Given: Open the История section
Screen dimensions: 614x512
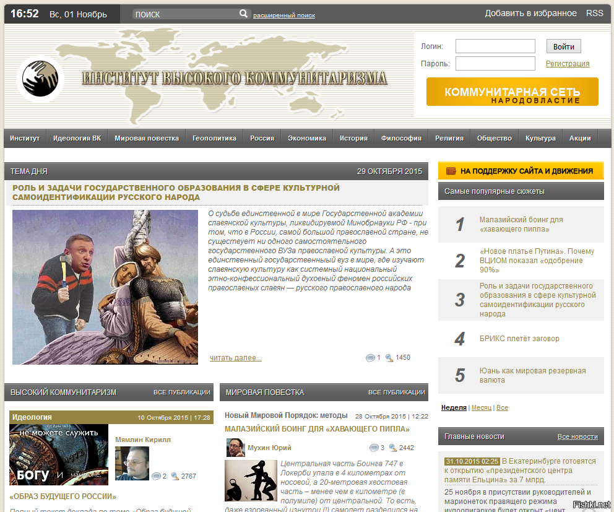Looking at the screenshot, I should [353, 138].
